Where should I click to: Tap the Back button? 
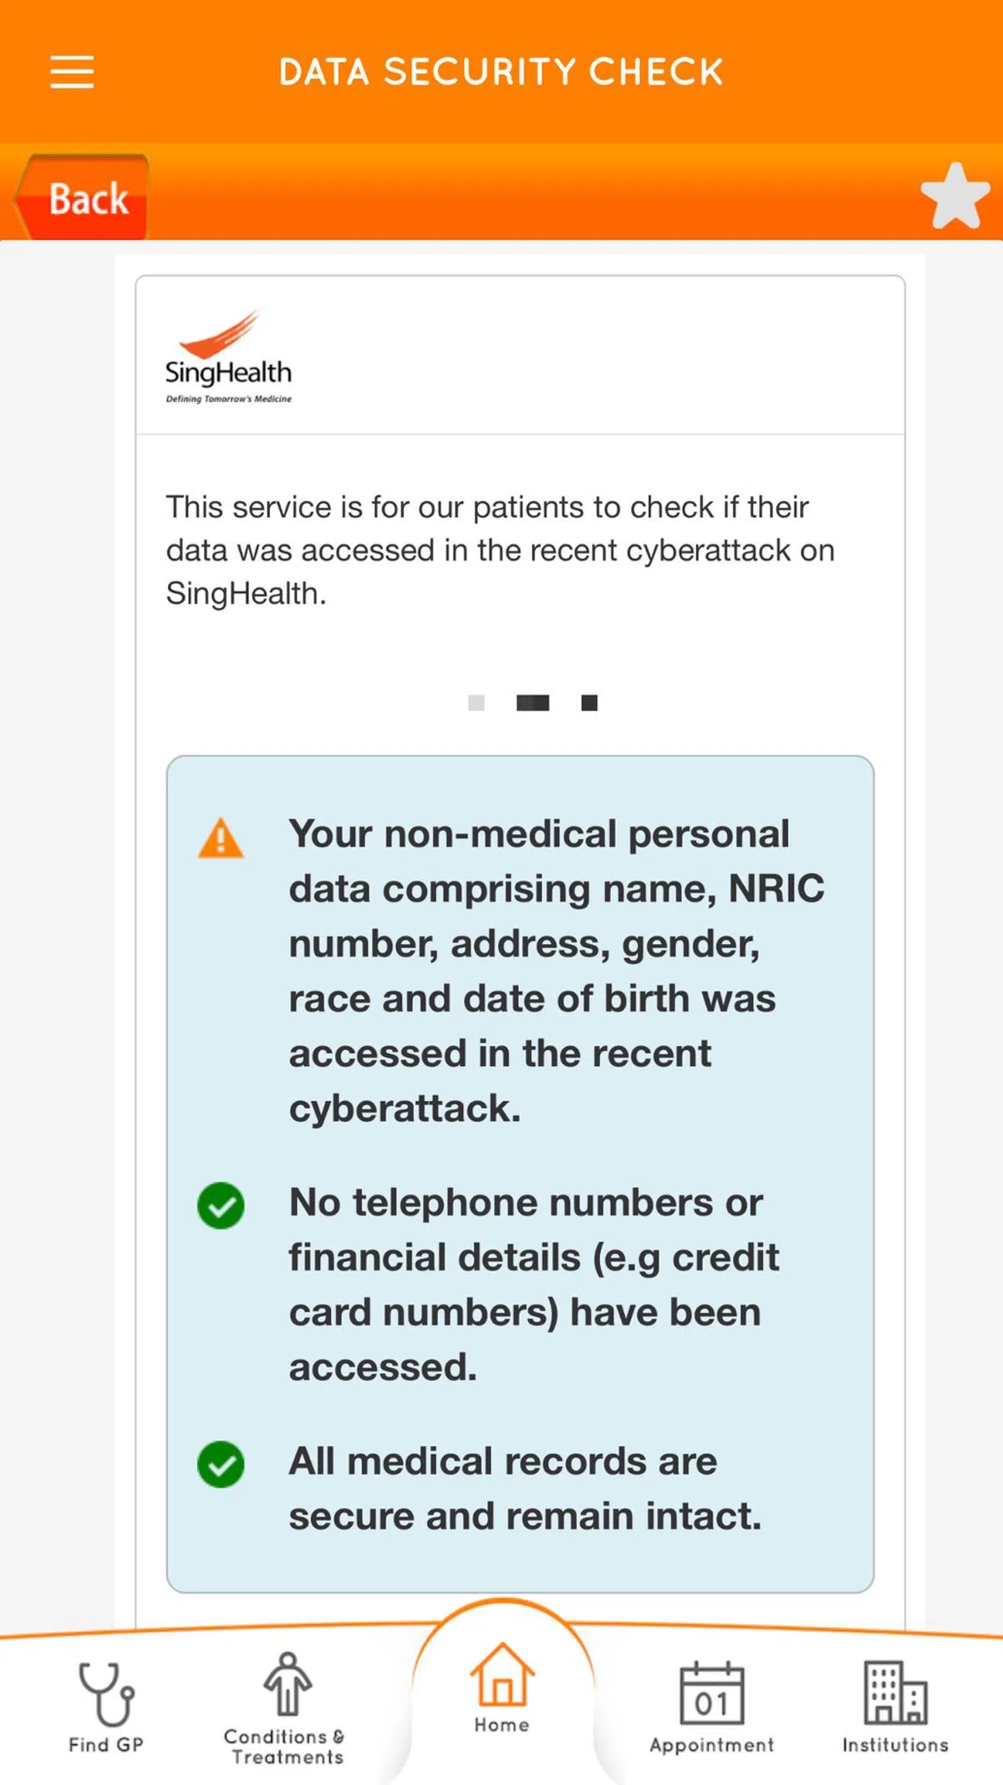(84, 199)
